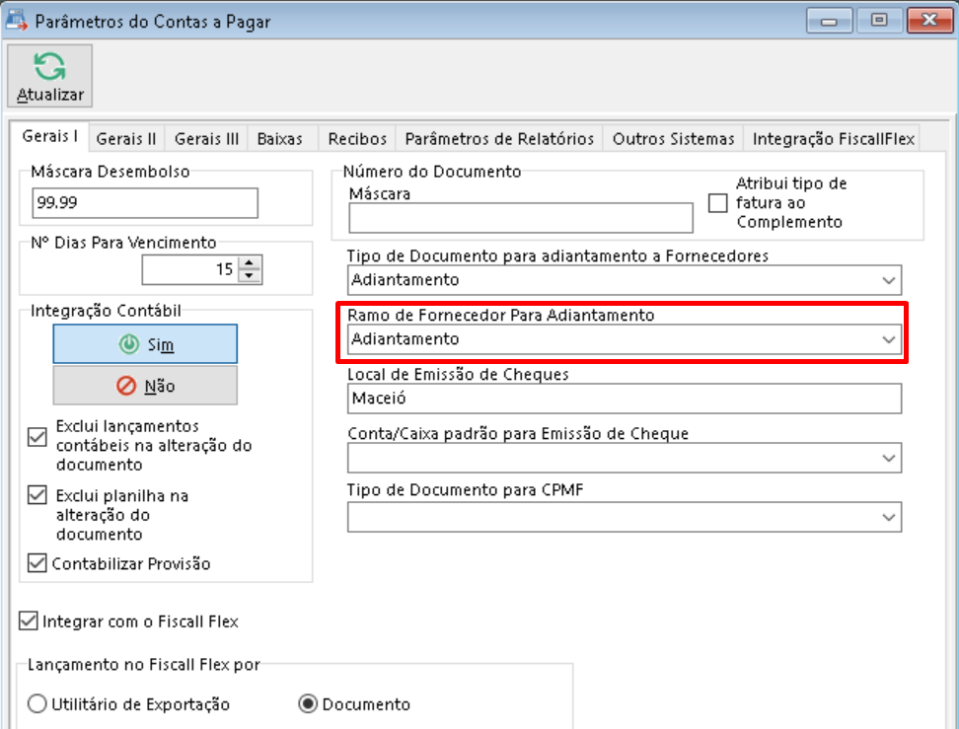Click the Nº Dias Para Vencimento value field
Viewport: 959px width, 729px height.
click(189, 269)
